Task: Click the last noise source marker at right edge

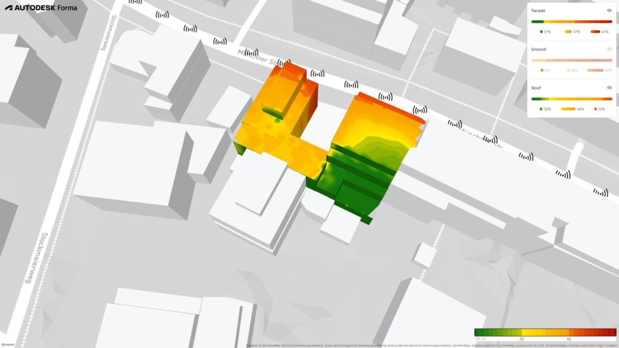Action: pos(600,193)
